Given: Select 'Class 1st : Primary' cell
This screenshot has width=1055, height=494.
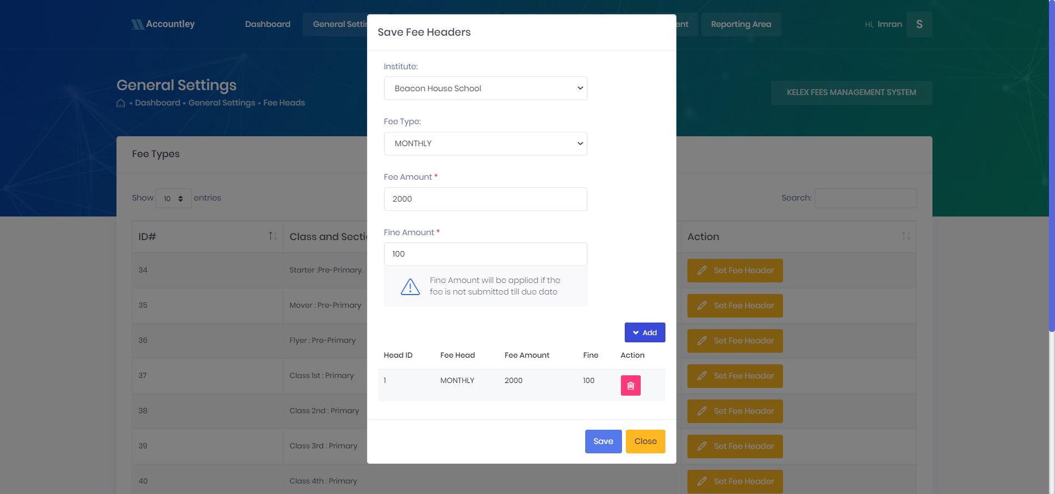Looking at the screenshot, I should pos(321,375).
